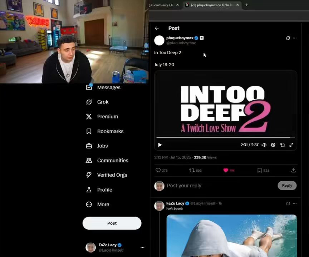Click the 2:13 PM Jul 15, 2025 timestamp
Viewport: 309px width, 257px height.
pyautogui.click(x=172, y=157)
